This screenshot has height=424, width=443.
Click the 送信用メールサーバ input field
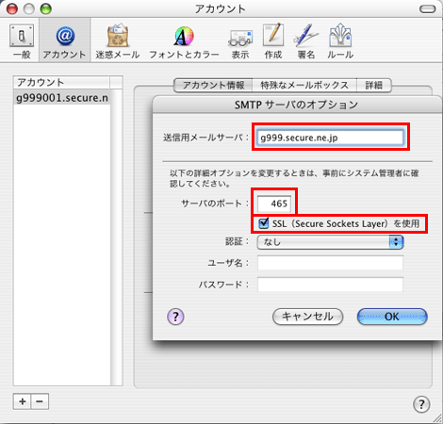tap(330, 138)
